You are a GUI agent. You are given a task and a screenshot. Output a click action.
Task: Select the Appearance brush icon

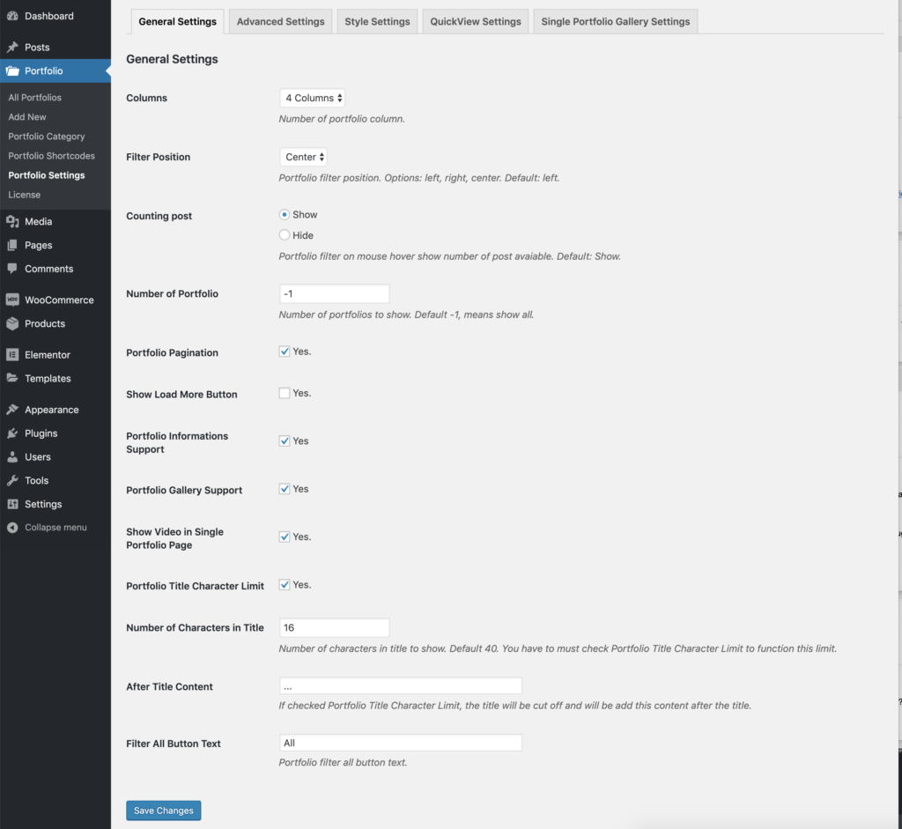pyautogui.click(x=11, y=409)
